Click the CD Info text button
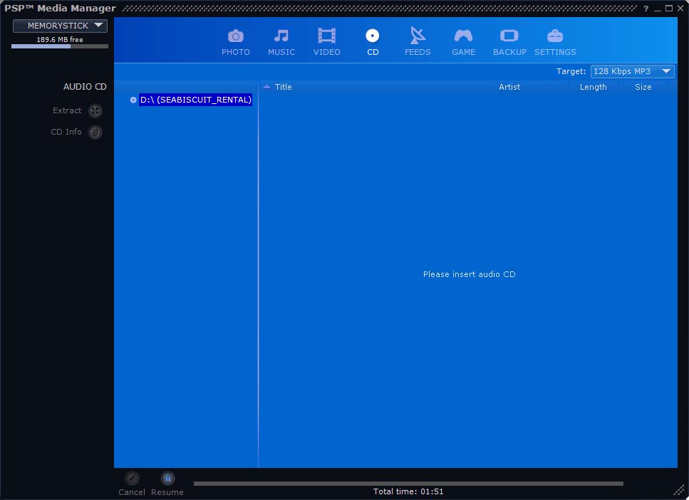Viewport: 689px width, 500px height. coord(66,131)
